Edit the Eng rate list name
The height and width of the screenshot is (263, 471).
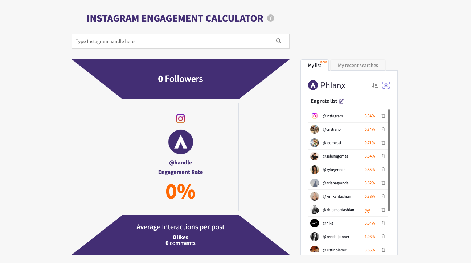pyautogui.click(x=341, y=101)
